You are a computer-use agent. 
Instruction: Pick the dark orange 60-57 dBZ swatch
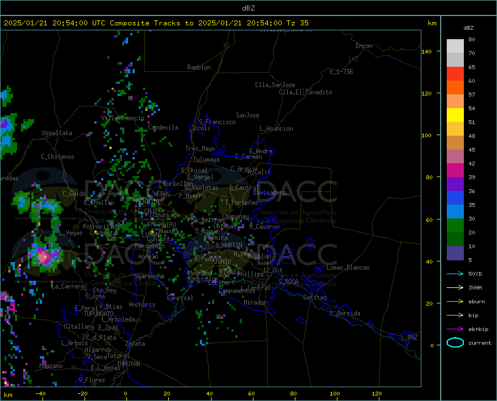point(455,88)
